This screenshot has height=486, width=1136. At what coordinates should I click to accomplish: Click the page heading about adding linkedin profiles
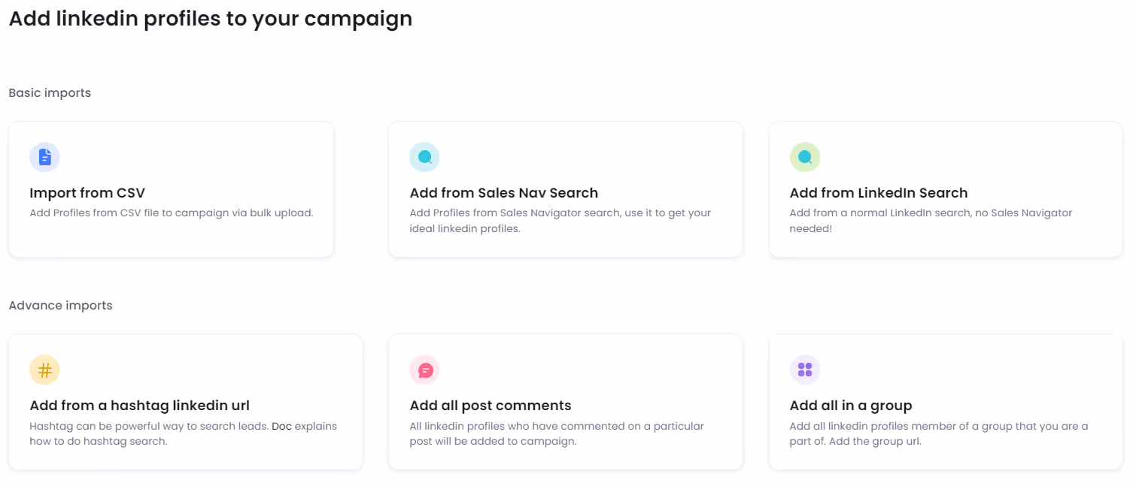[x=210, y=18]
